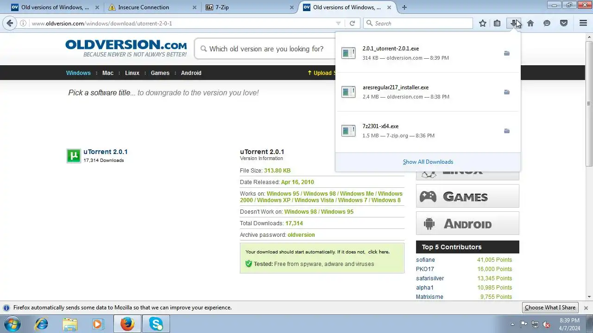Save page to Pocket icon

(564, 23)
